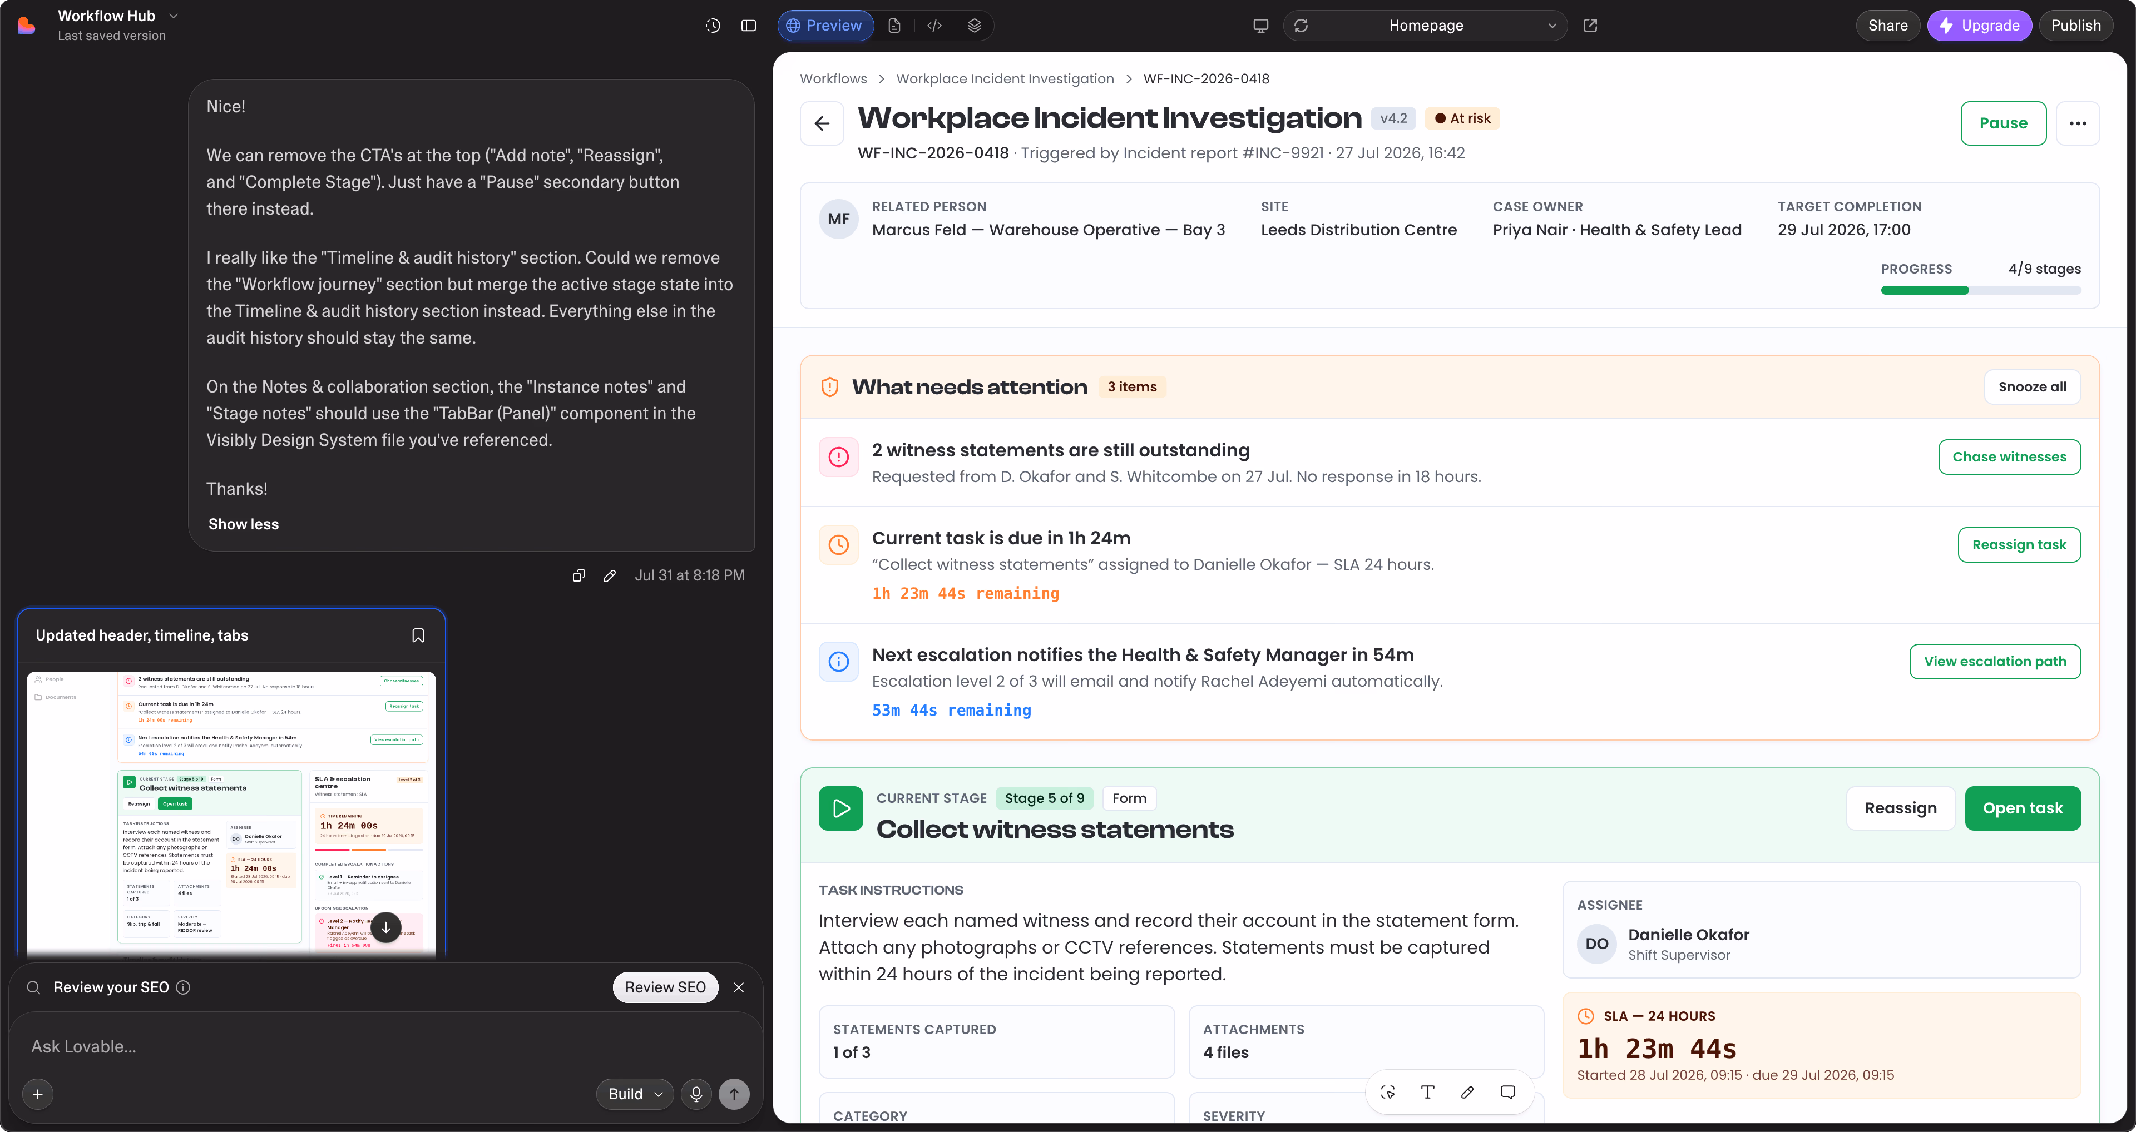Screen dimensions: 2136x1132
Task: Add attachment with plus button
Action: [37, 1094]
